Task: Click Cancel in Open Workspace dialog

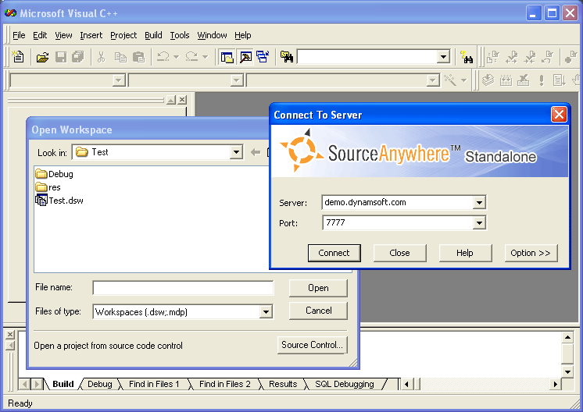Action: [x=318, y=311]
